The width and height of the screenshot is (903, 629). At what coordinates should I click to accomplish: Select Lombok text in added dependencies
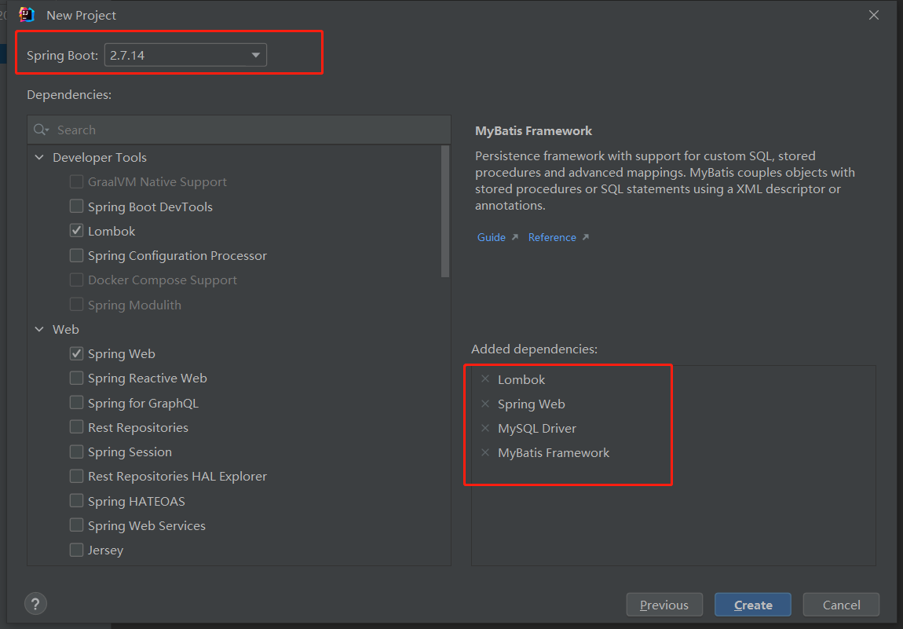pyautogui.click(x=521, y=379)
